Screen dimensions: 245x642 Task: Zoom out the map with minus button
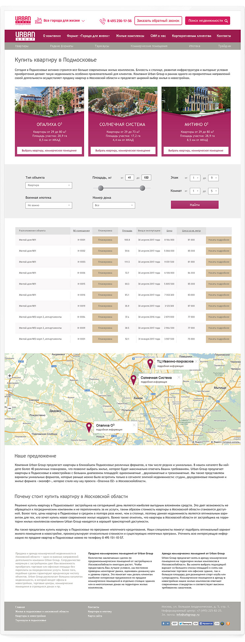(10, 408)
